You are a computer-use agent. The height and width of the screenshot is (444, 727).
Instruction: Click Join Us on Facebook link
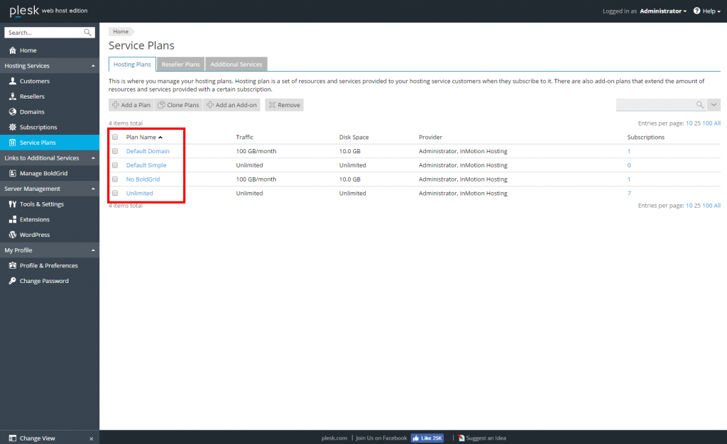click(381, 438)
